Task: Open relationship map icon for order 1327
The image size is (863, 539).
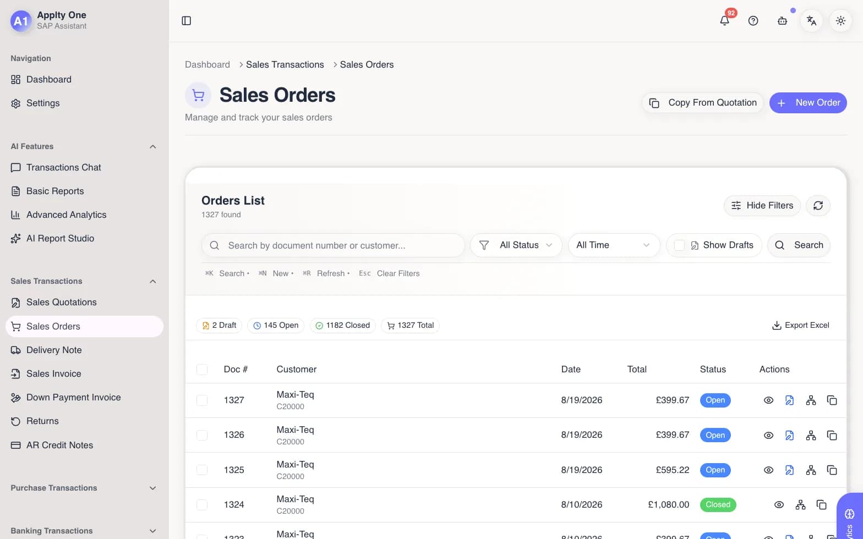Action: coord(811,400)
